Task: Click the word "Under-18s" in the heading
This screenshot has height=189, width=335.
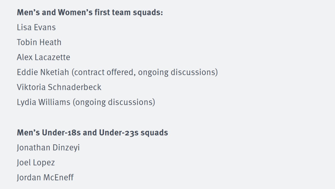Action: 62,133
